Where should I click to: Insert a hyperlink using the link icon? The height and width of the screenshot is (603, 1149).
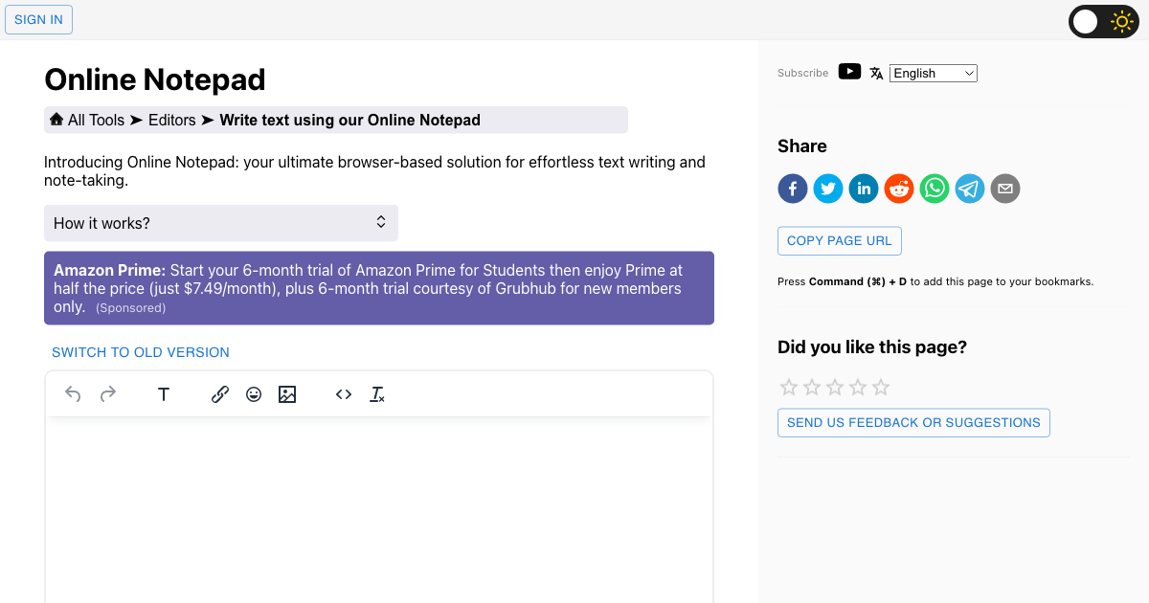(220, 394)
